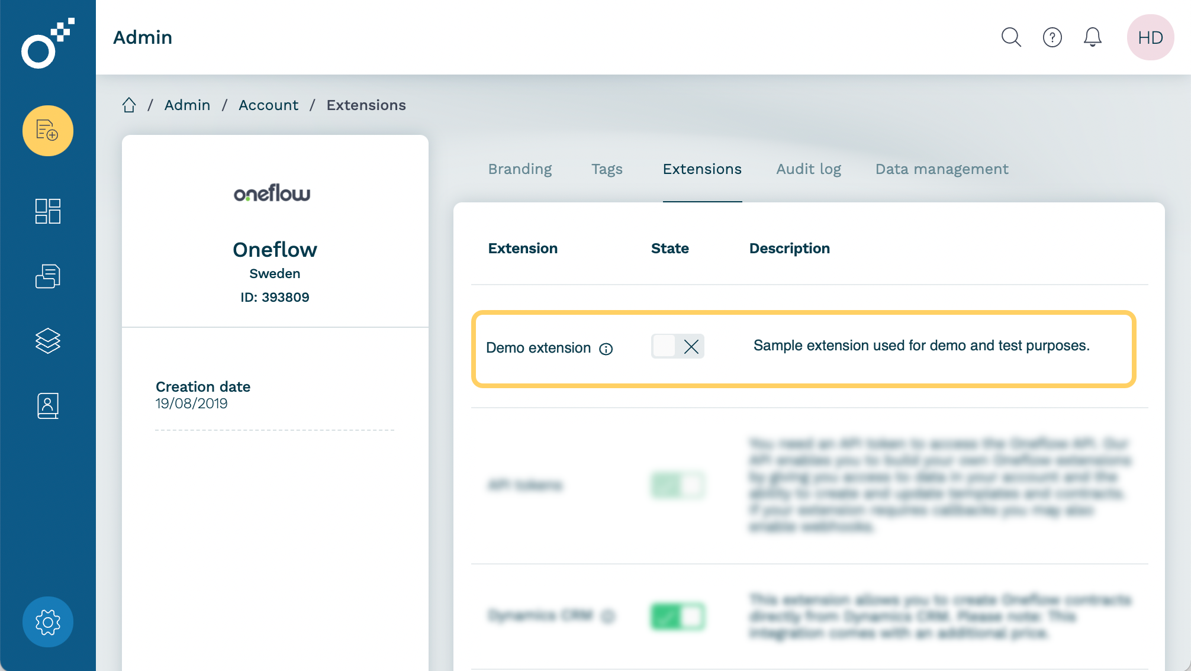The image size is (1191, 671).
Task: Toggle the API tokens state switch
Action: (x=677, y=485)
